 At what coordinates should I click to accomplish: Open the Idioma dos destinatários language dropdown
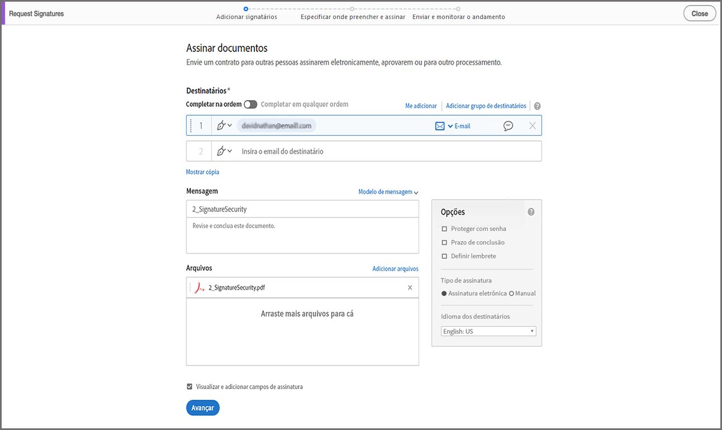click(x=488, y=330)
